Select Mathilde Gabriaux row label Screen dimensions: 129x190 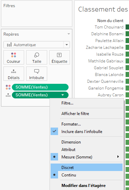tap(106, 61)
